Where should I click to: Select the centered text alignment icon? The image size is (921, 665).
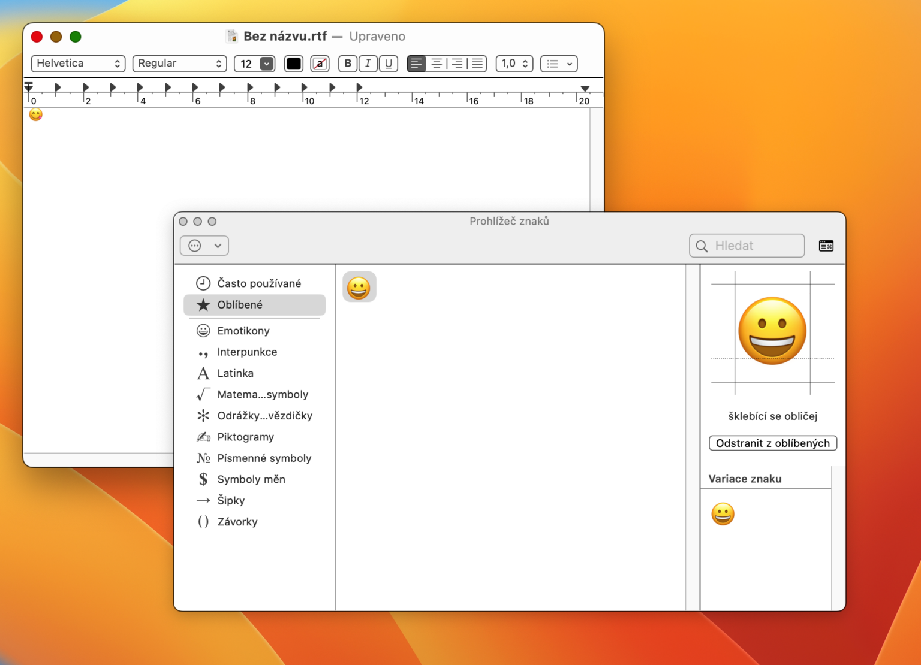tap(437, 64)
